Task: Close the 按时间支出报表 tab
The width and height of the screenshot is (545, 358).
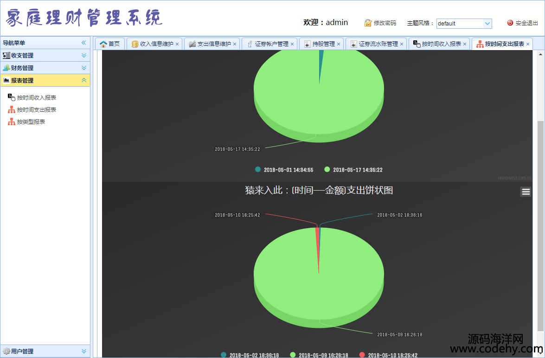Action: click(528, 44)
